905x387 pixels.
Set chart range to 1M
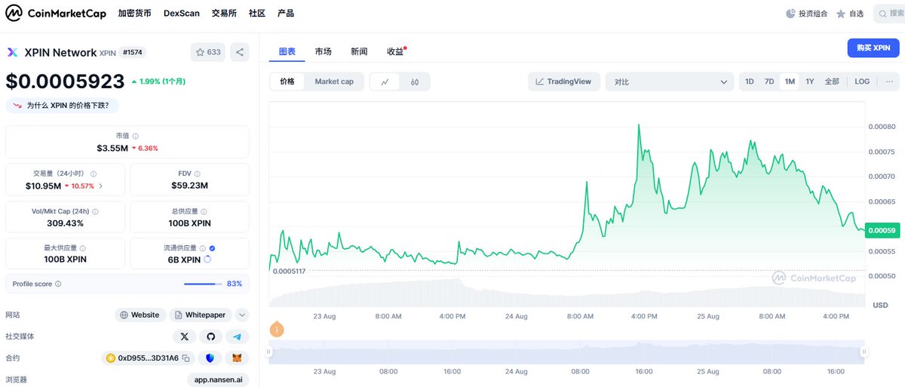(790, 81)
